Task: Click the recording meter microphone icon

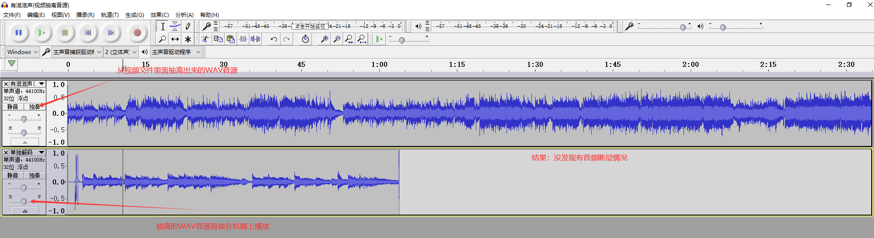Action: coord(207,26)
